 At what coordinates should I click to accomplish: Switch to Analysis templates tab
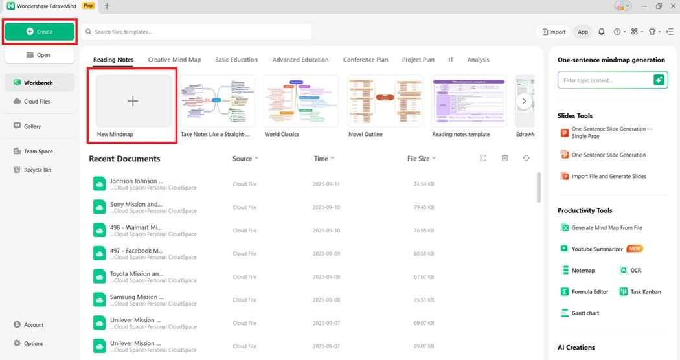[478, 60]
